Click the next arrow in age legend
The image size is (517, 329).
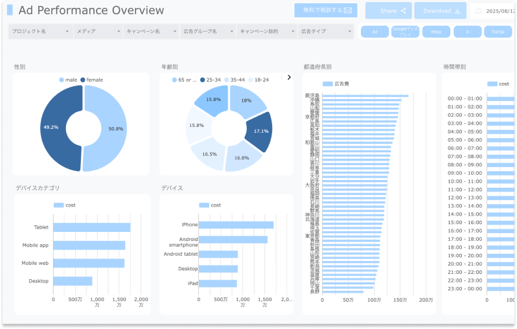pyautogui.click(x=289, y=77)
